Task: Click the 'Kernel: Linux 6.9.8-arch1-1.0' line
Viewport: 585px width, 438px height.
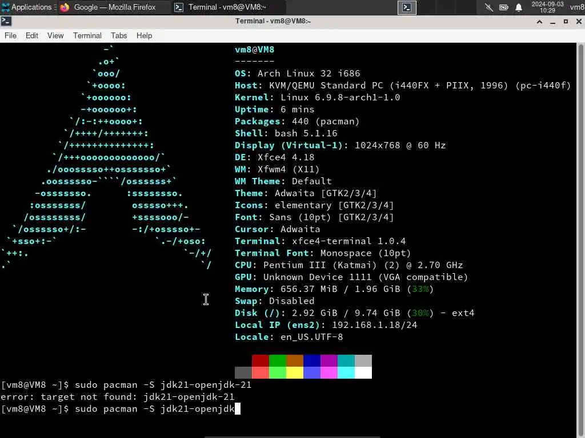Action: coord(317,97)
